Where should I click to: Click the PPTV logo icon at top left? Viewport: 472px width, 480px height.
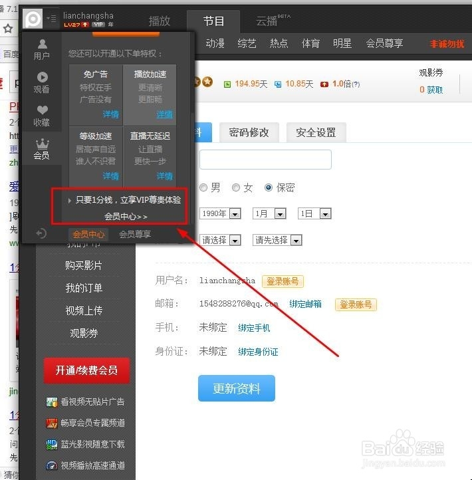33,19
